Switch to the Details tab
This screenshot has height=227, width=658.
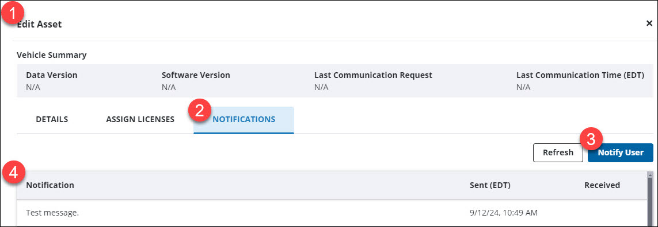pos(52,119)
